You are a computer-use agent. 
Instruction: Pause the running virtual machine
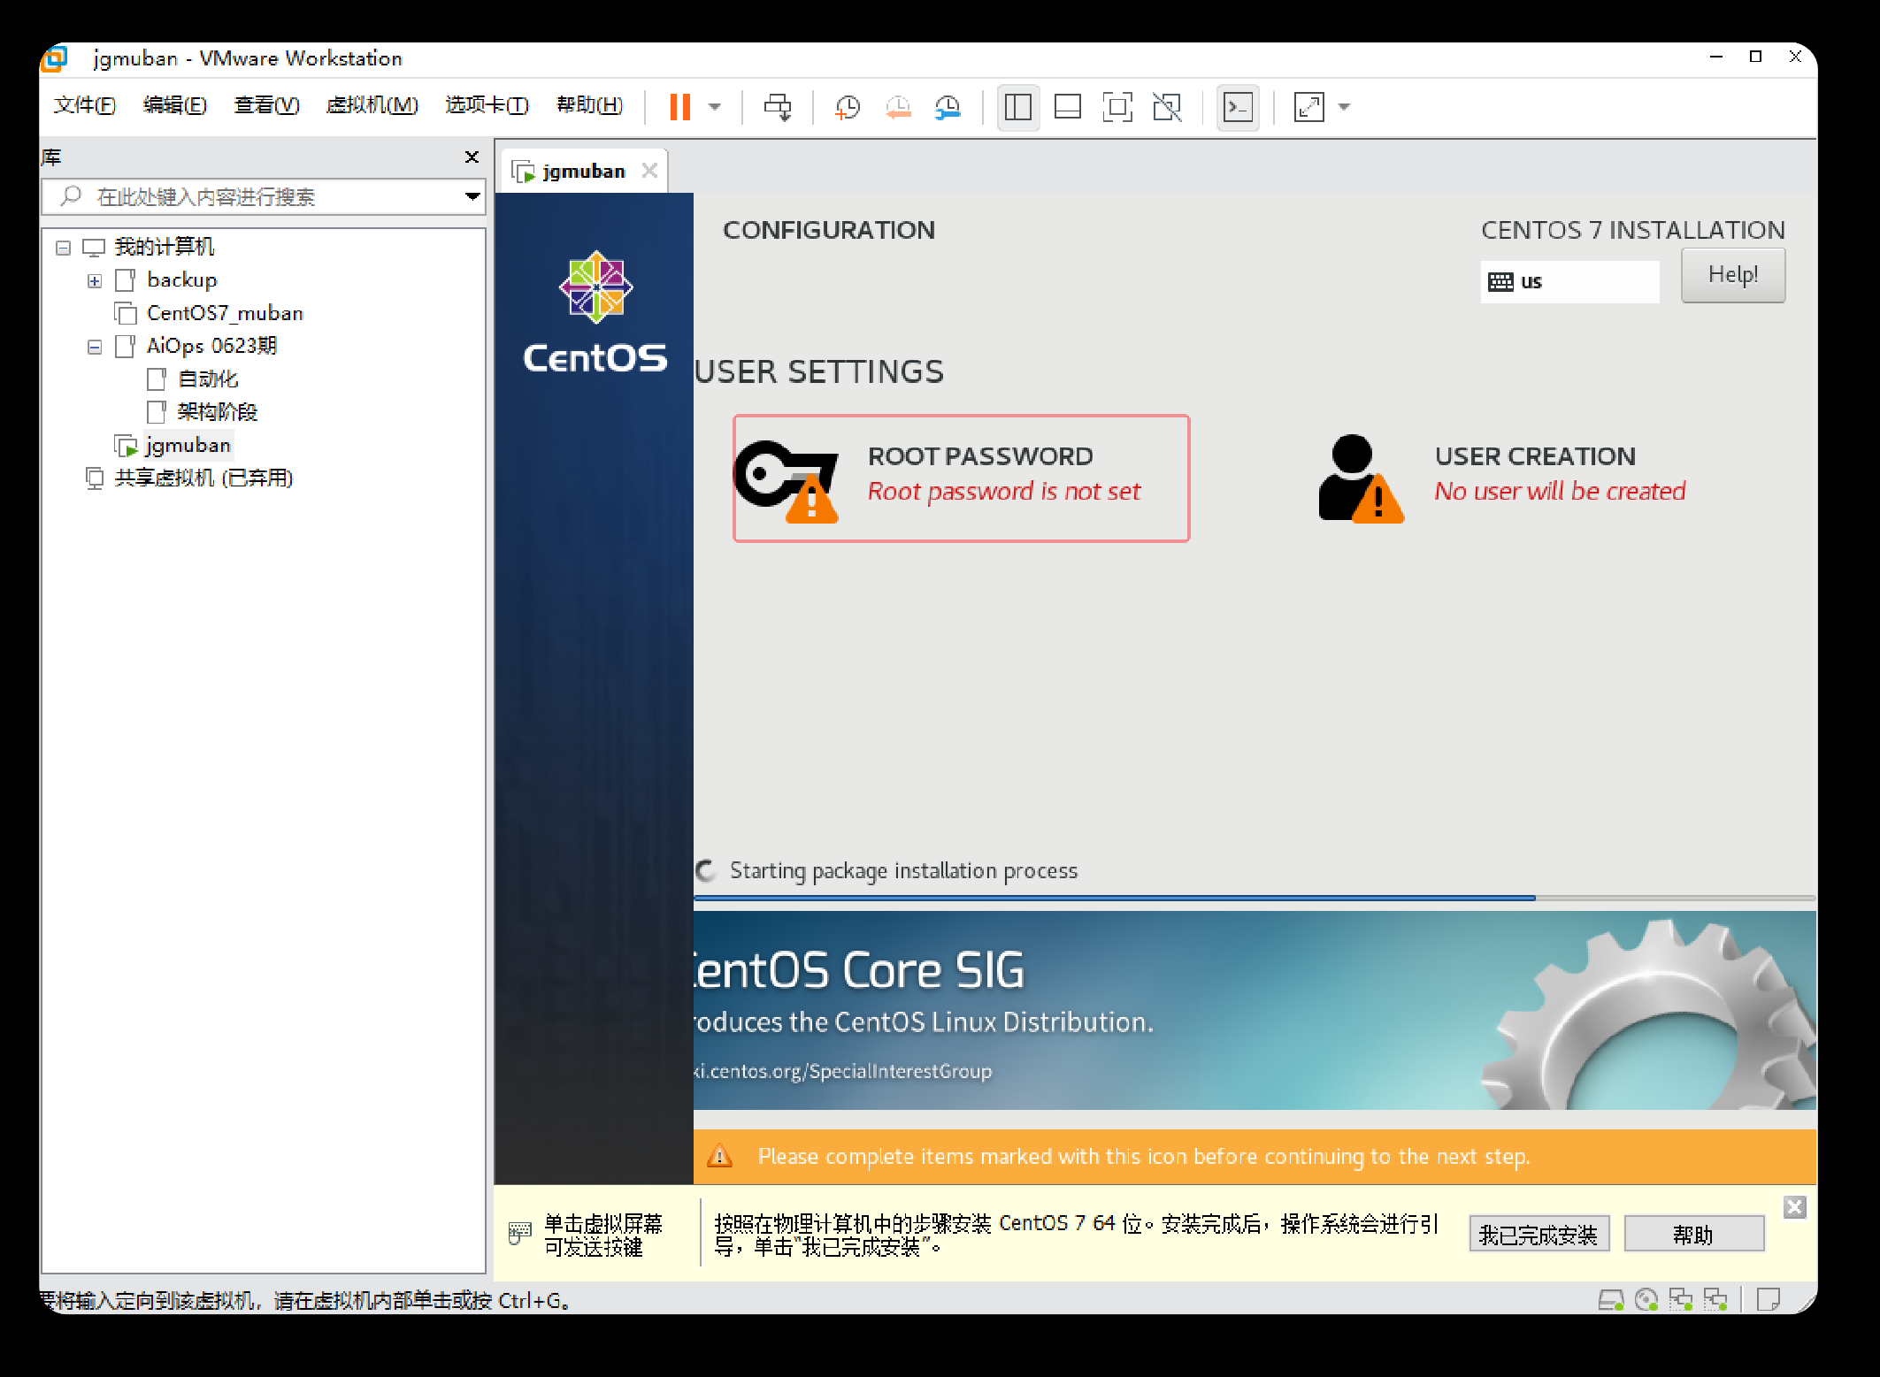[679, 107]
